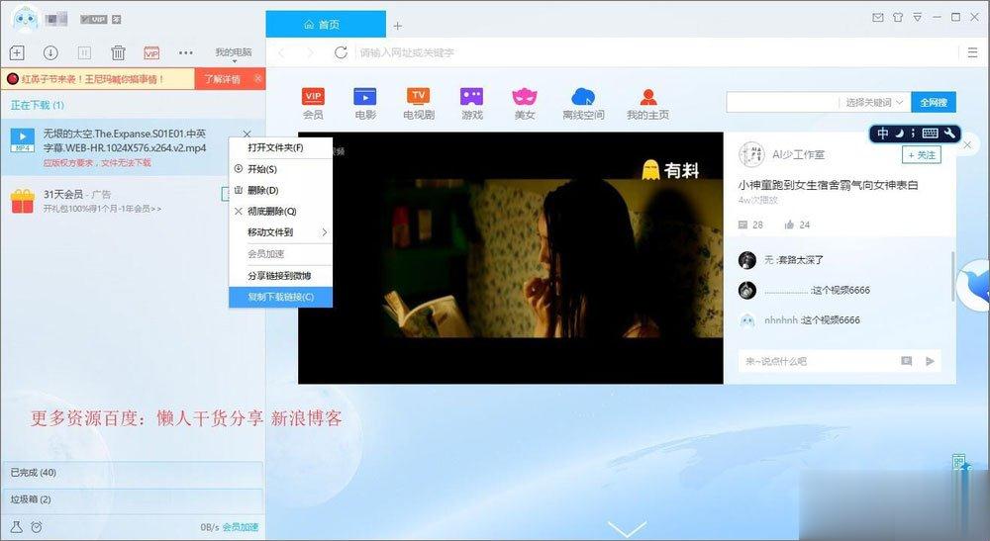Image resolution: width=990 pixels, height=541 pixels.
Task: Open the 电视剧 TV shortcut
Action: (419, 104)
